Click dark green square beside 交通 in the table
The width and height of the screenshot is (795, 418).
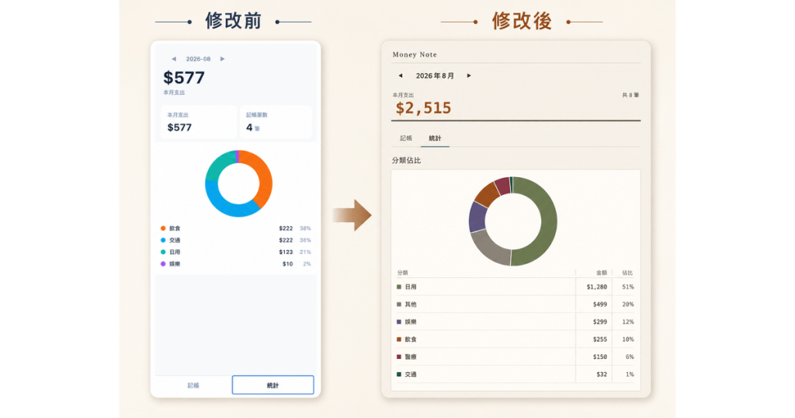point(399,374)
